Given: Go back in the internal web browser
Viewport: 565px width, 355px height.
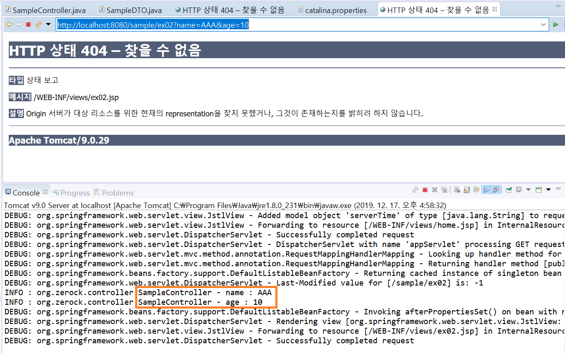Looking at the screenshot, I should pos(9,25).
